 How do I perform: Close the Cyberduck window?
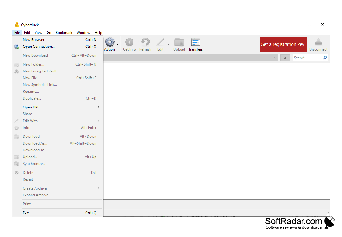[322, 25]
